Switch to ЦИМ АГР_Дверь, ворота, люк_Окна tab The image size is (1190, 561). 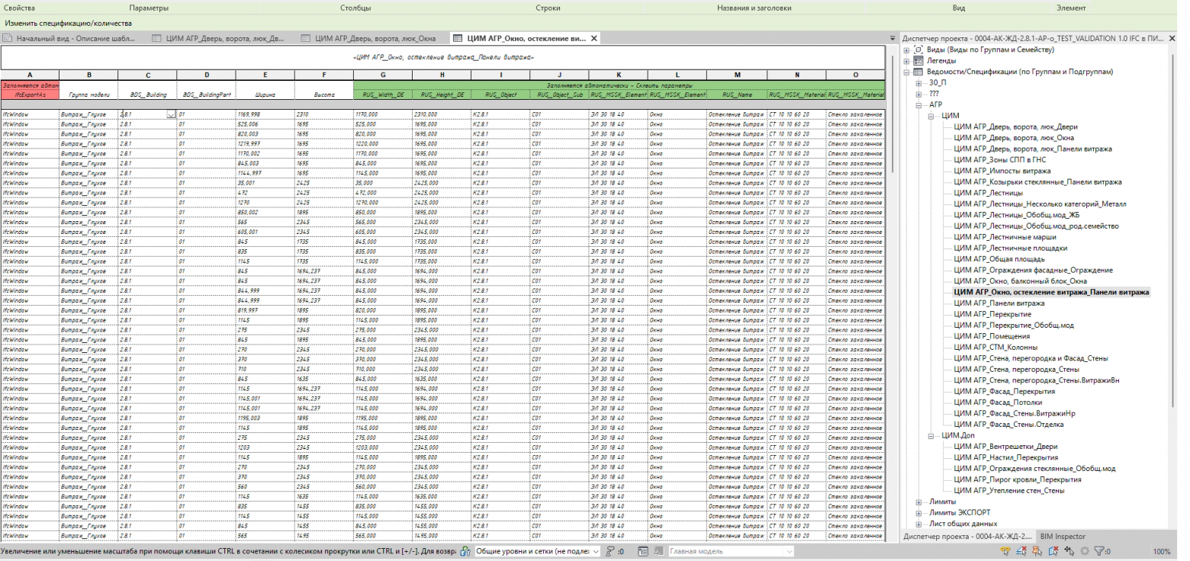coord(371,38)
